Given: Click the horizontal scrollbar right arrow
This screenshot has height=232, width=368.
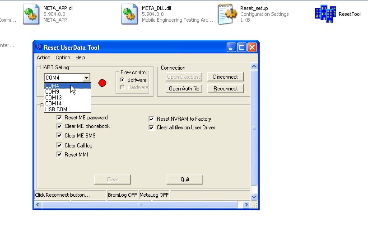Looking at the screenshot, I should [x=246, y=205].
